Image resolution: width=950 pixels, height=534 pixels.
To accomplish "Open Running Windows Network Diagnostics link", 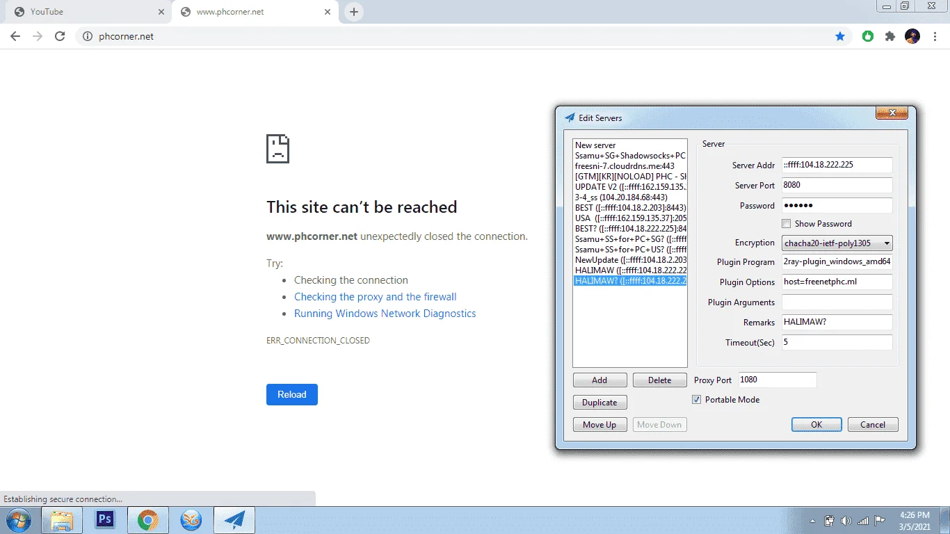I will point(385,314).
